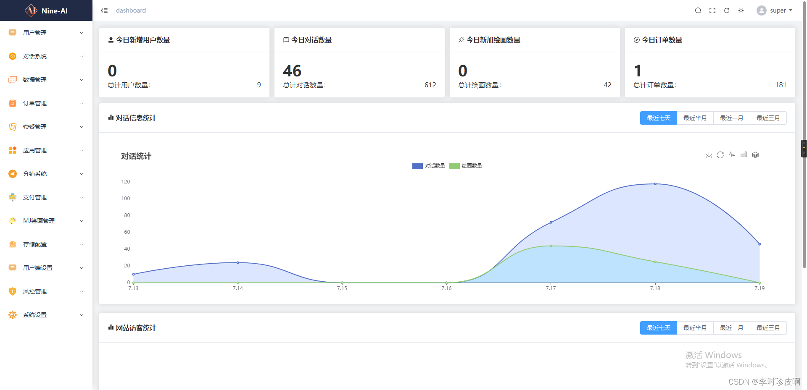Click the 支付管理 menu icon
The height and width of the screenshot is (390, 807).
13,197
